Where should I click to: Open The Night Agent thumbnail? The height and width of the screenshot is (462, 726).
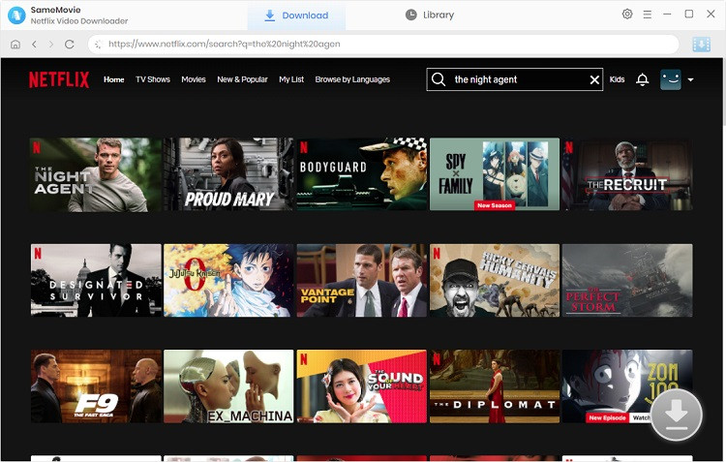pyautogui.click(x=96, y=174)
